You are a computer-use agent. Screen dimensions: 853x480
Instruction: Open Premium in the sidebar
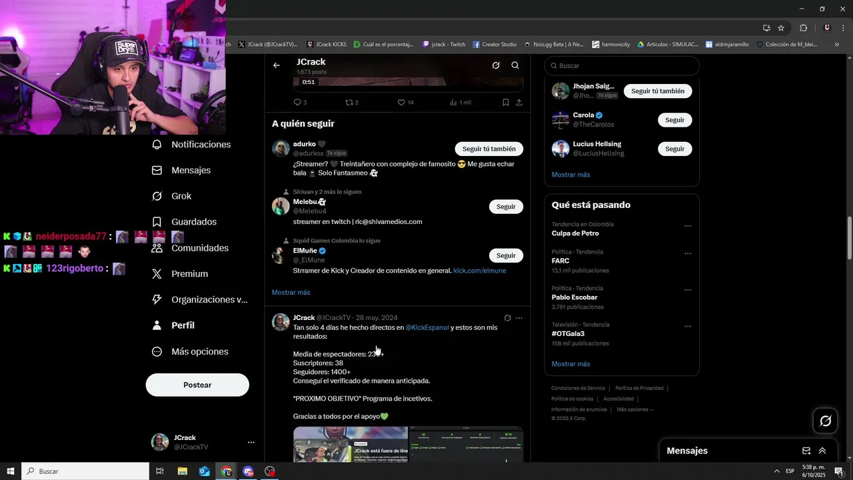[x=180, y=274]
